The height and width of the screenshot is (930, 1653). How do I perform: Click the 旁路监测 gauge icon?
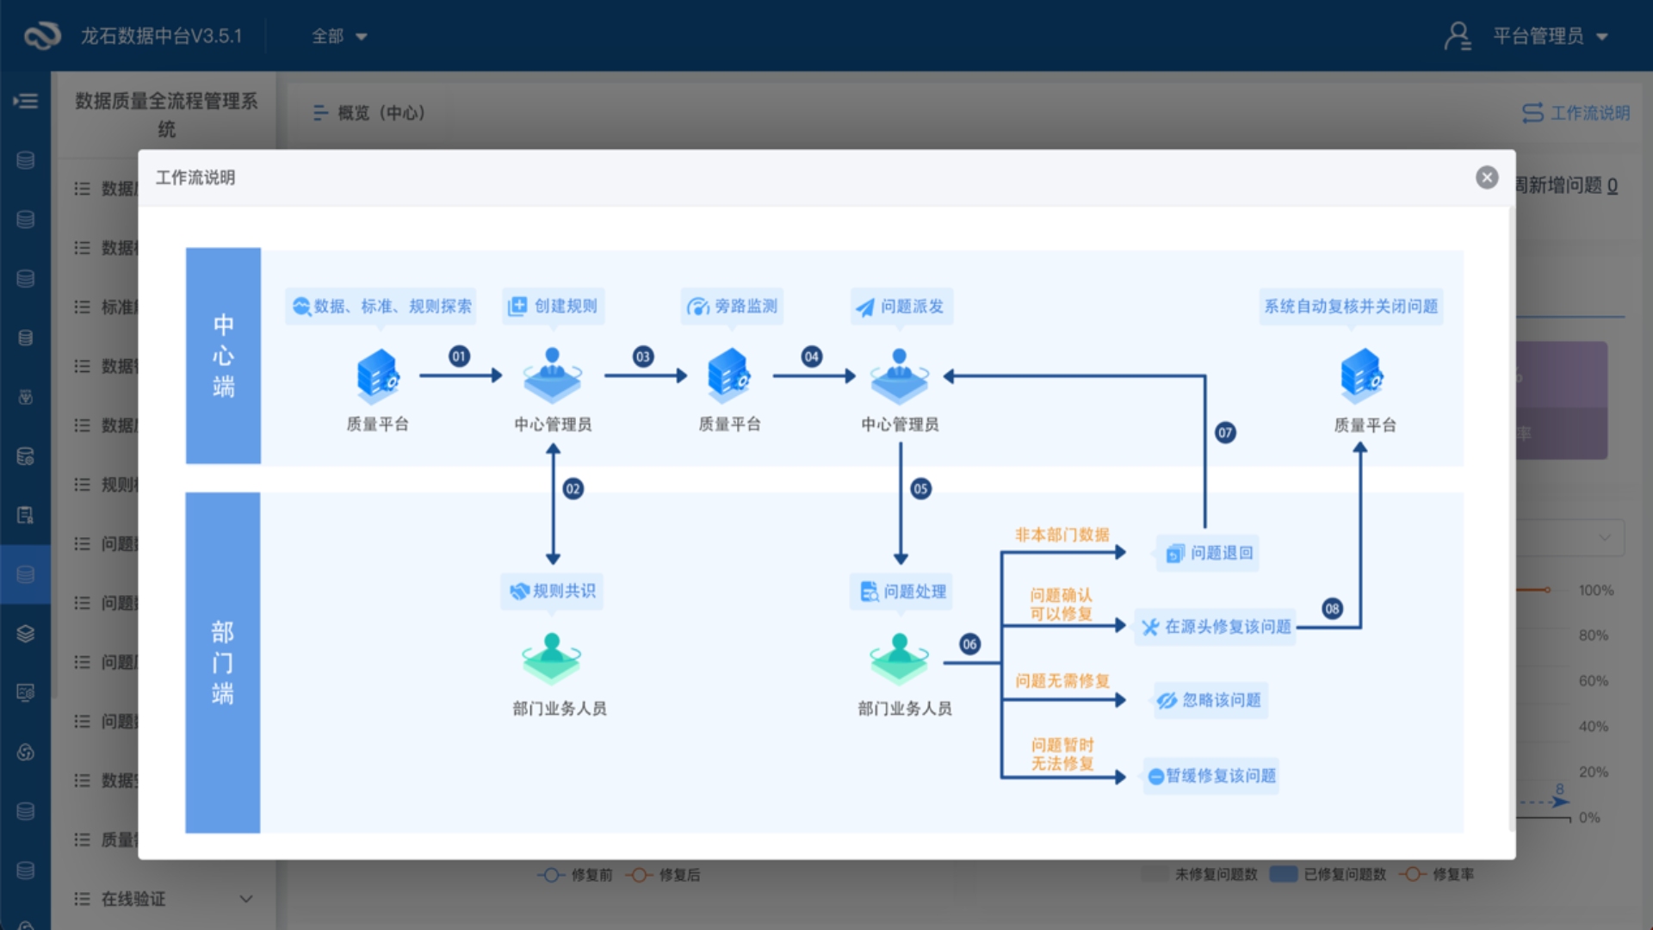point(697,307)
